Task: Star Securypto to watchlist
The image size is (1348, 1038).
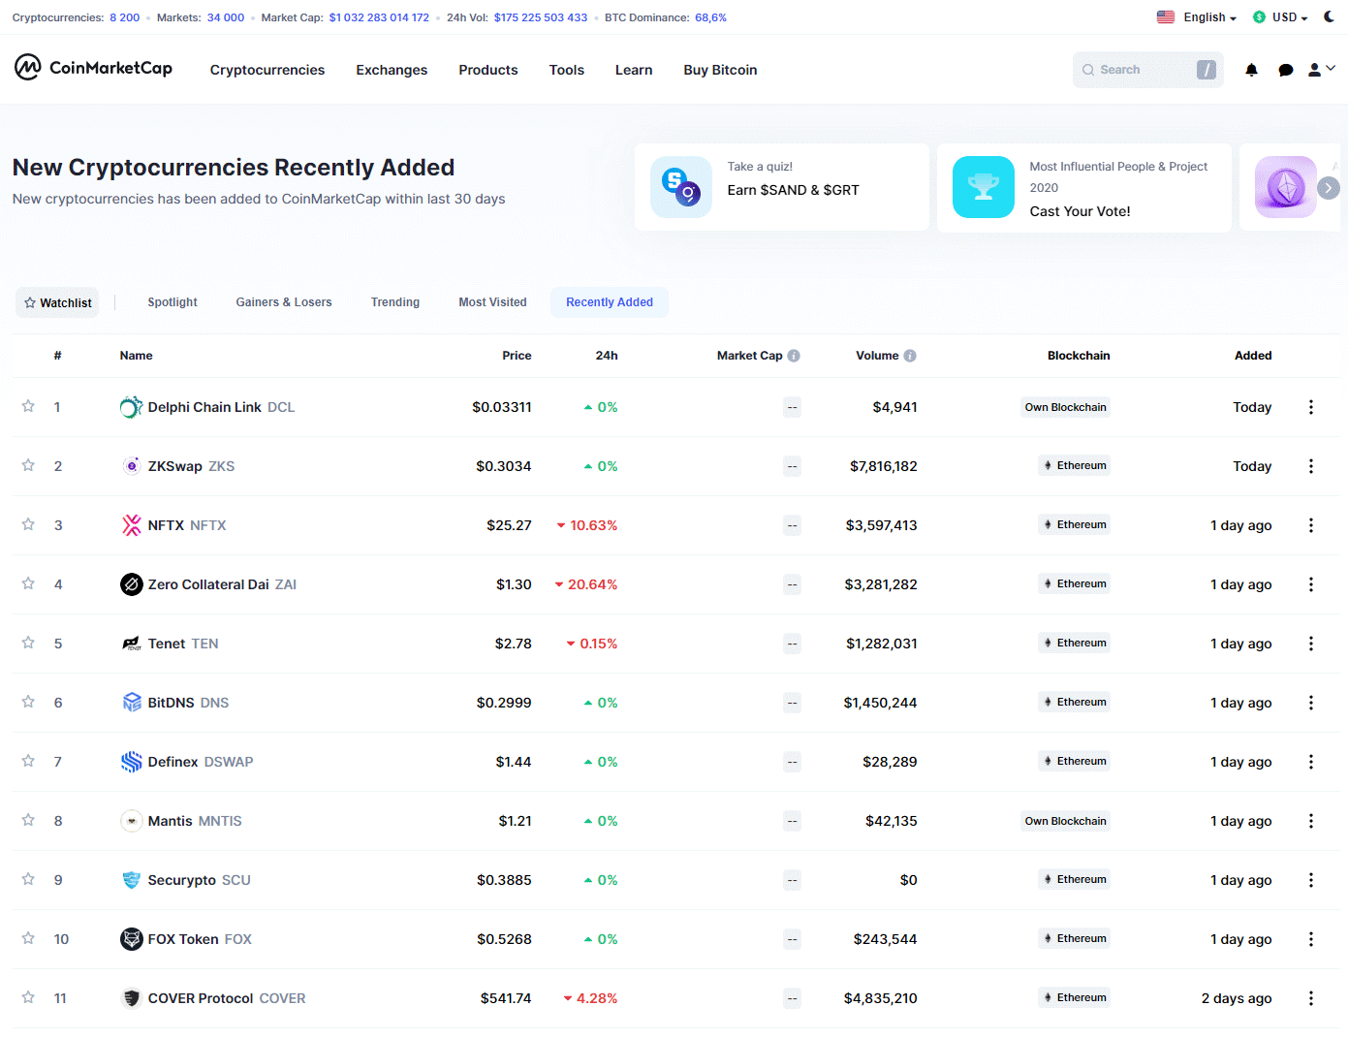Action: coord(28,879)
